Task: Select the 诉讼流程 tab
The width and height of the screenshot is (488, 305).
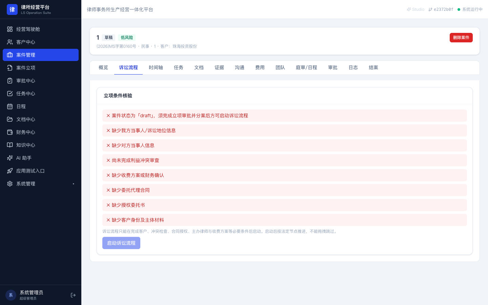Action: [128, 68]
